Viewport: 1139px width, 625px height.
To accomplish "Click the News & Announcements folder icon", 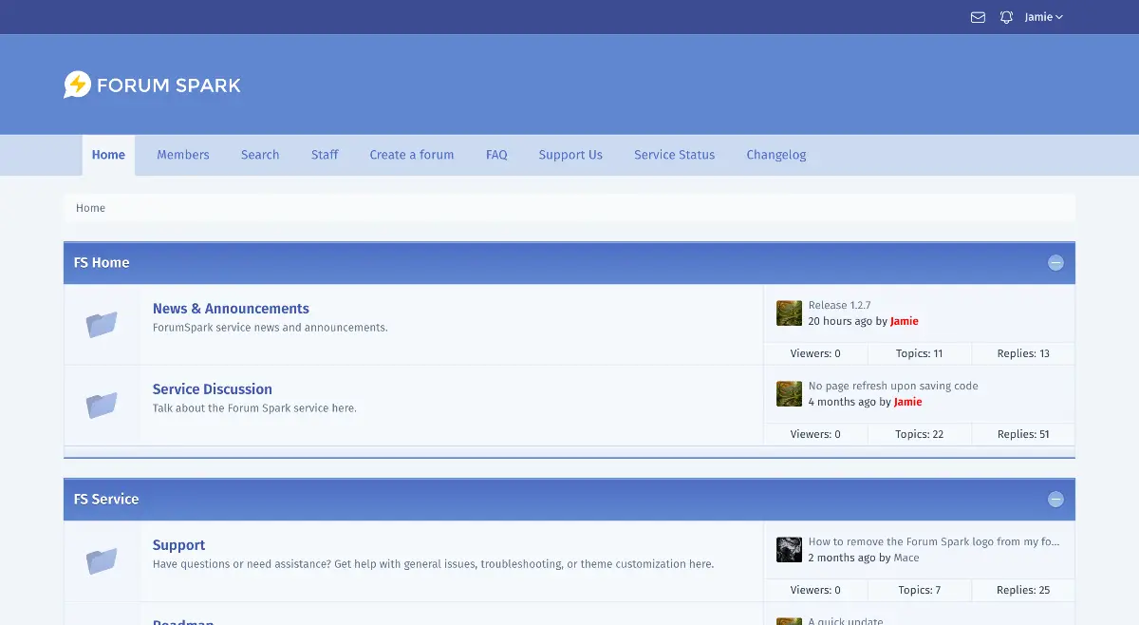I will (102, 325).
